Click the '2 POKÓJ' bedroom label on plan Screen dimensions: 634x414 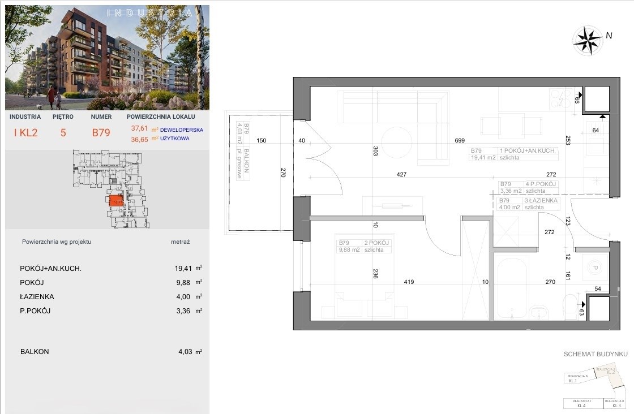click(x=376, y=243)
